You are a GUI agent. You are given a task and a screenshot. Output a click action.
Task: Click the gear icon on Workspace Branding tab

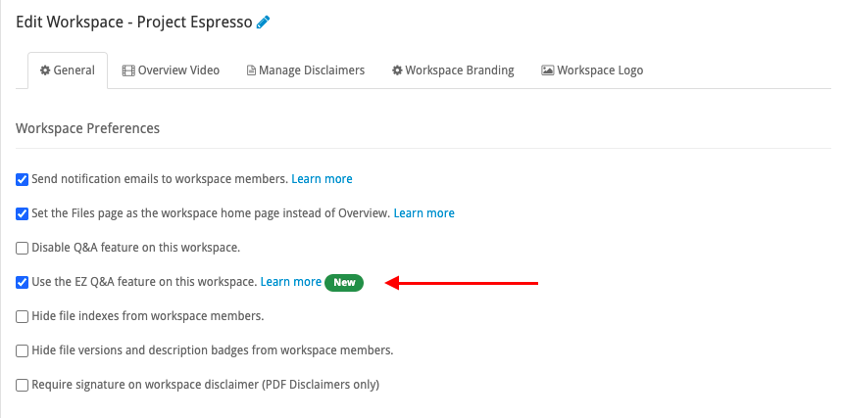tap(397, 70)
